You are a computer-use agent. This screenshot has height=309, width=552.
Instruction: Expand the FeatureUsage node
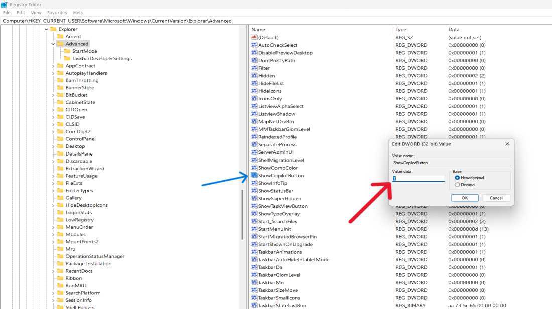coord(53,176)
